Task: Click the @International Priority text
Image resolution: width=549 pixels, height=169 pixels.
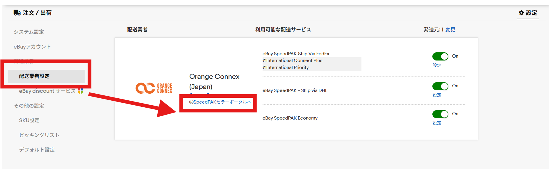Action: (x=286, y=67)
